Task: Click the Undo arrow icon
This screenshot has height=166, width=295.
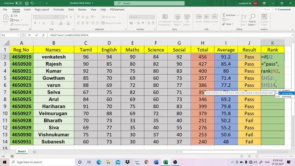Action: (32, 3)
